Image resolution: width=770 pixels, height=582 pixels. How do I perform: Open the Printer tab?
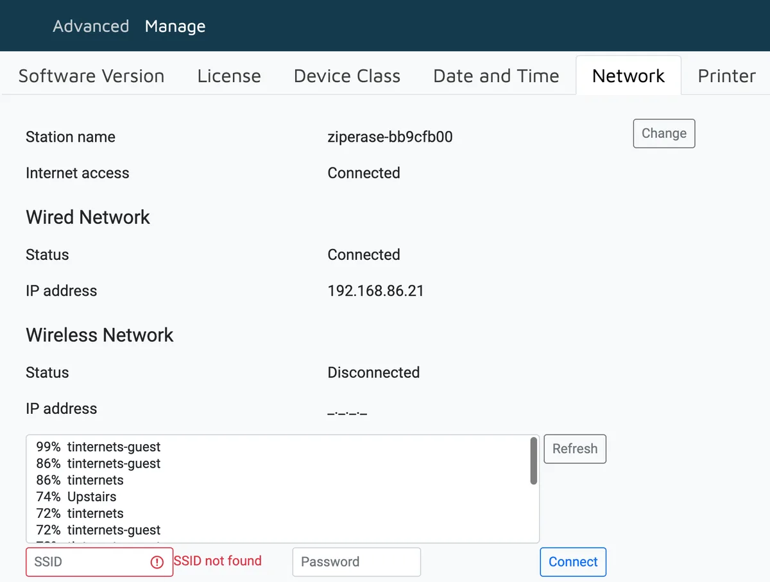click(x=726, y=76)
